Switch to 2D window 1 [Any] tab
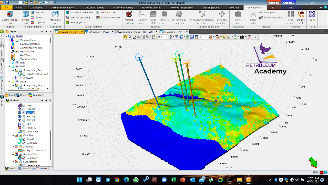 click(x=99, y=32)
